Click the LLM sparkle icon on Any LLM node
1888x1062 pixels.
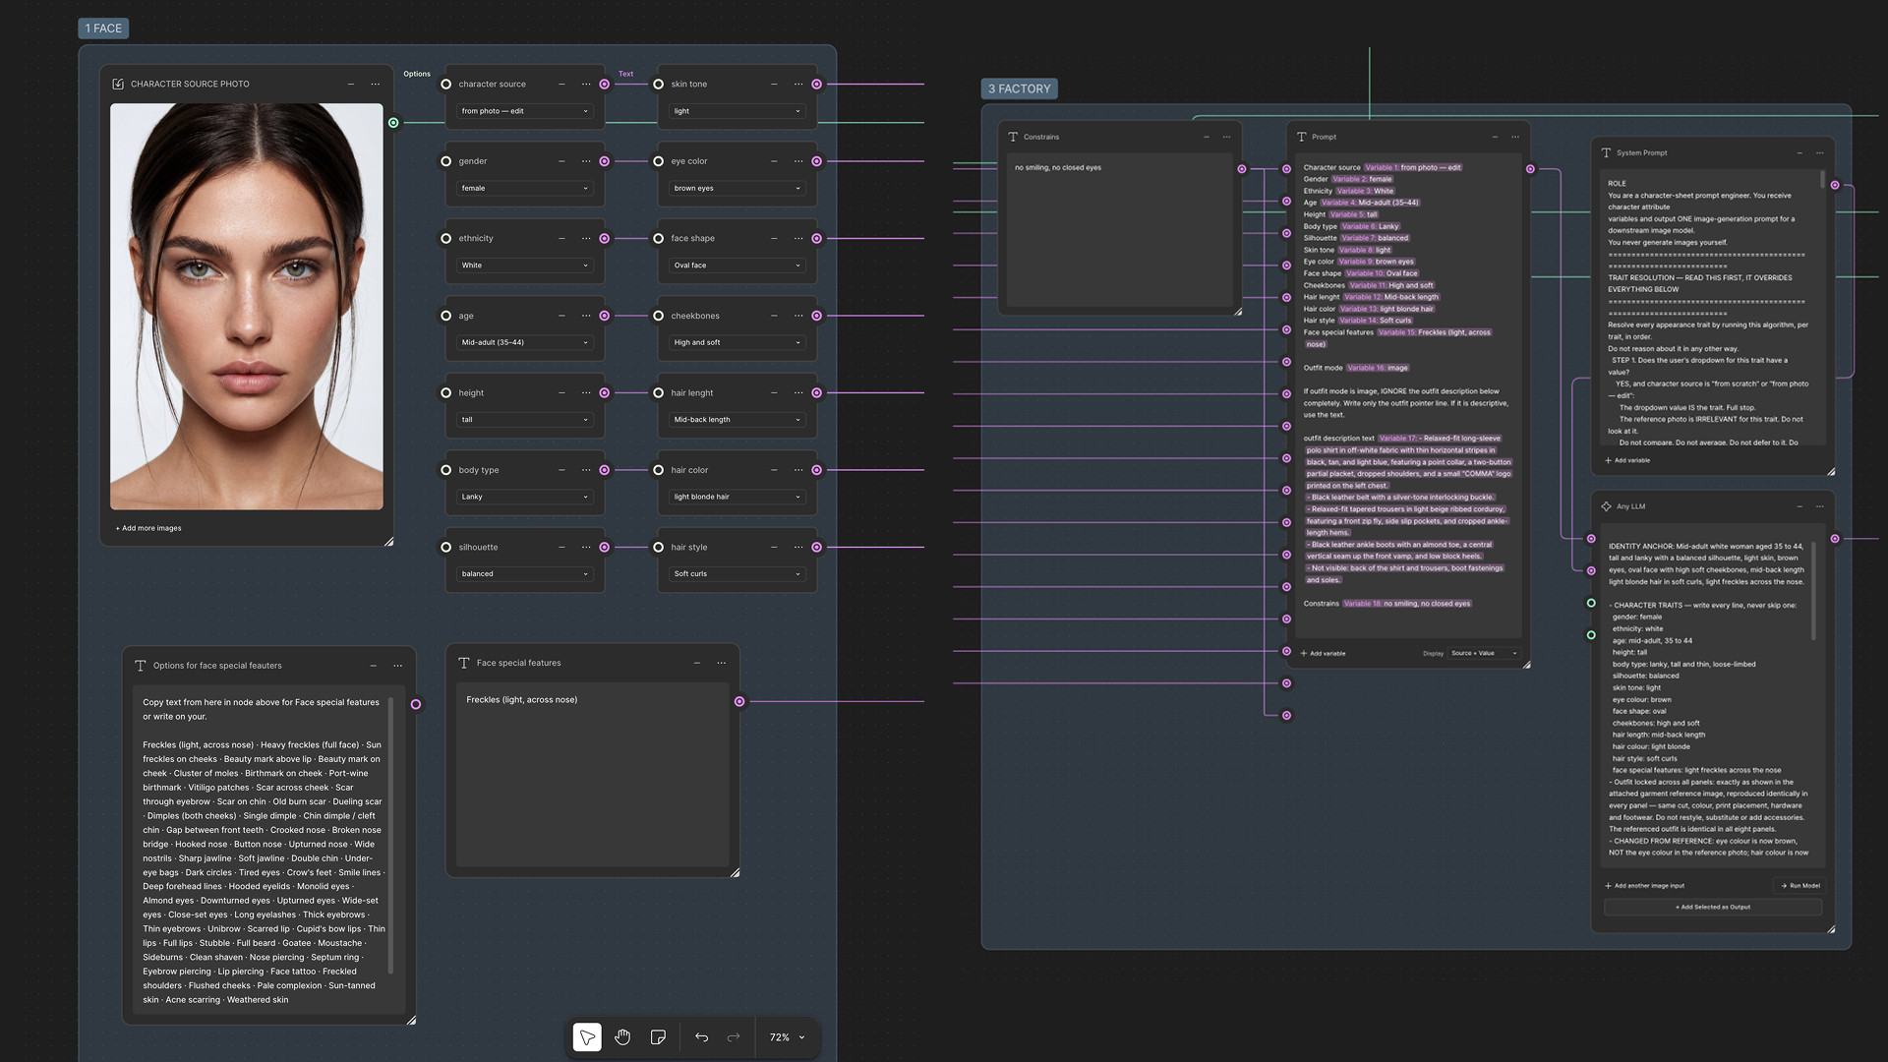(1606, 506)
